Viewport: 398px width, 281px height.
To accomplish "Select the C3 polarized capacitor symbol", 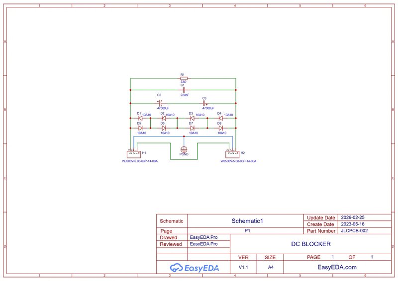I will [x=204, y=103].
